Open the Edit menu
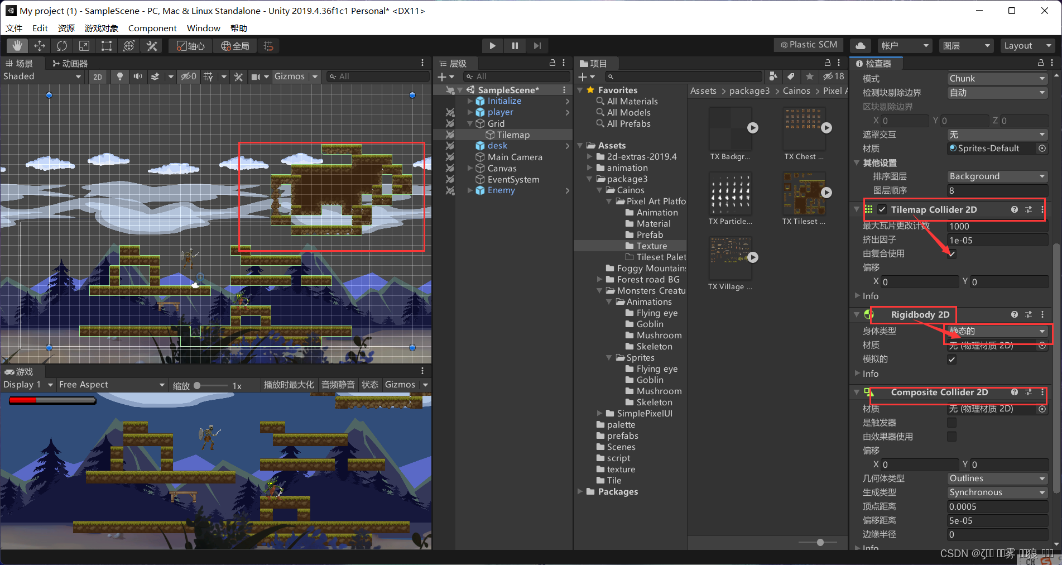 [x=40, y=28]
